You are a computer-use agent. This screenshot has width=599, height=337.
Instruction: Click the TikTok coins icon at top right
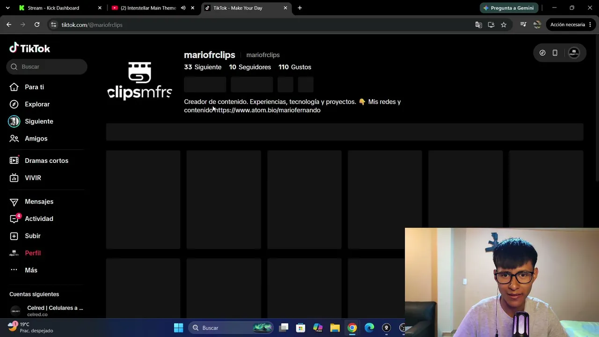point(542,53)
